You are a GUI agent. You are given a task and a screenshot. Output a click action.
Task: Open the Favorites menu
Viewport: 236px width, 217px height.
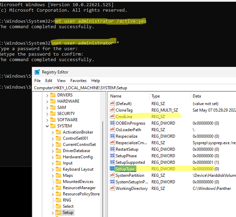(78, 81)
